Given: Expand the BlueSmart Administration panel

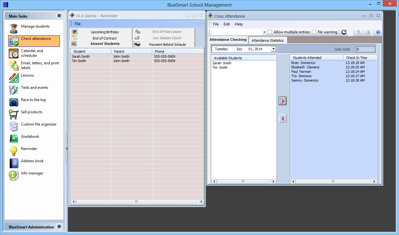Looking at the screenshot, I should pyautogui.click(x=59, y=227).
